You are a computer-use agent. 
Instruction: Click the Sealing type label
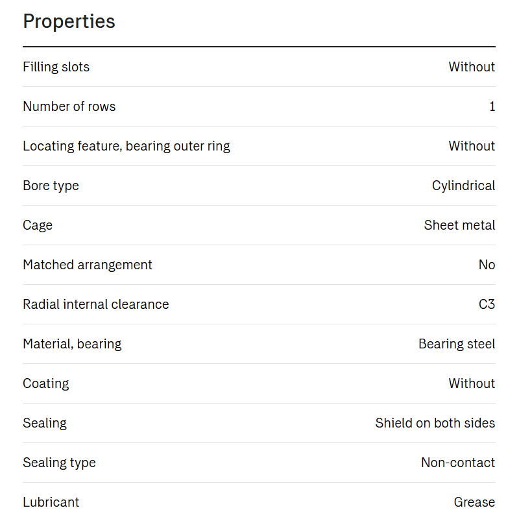[59, 463]
